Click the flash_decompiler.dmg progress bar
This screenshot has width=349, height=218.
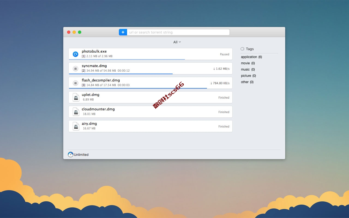click(138, 88)
